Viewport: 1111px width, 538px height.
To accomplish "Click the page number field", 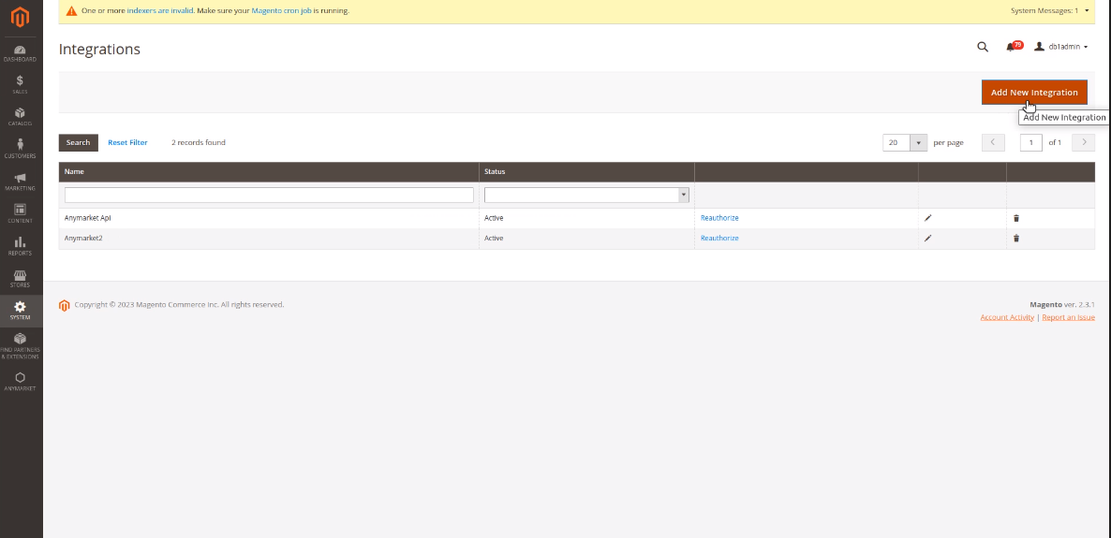I will coord(1031,142).
